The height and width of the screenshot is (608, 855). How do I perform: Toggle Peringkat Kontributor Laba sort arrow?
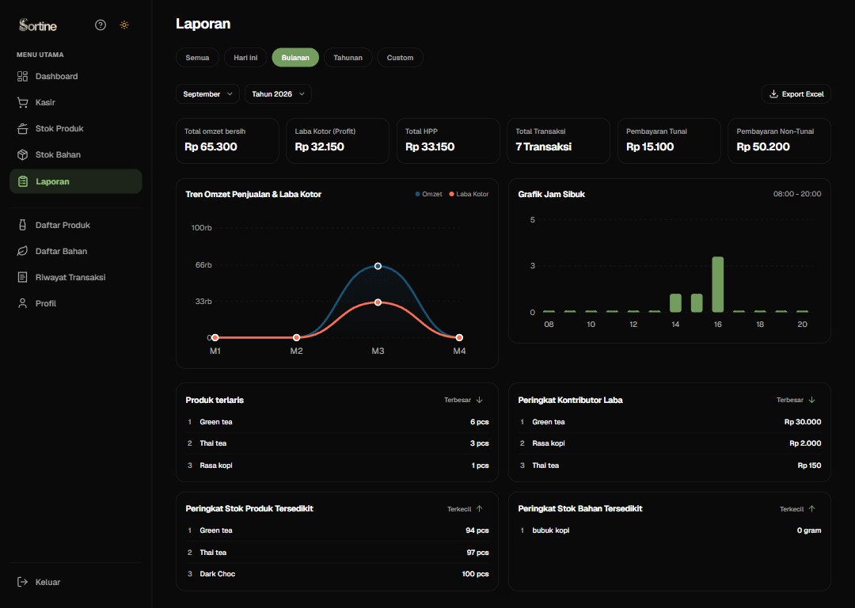point(812,401)
